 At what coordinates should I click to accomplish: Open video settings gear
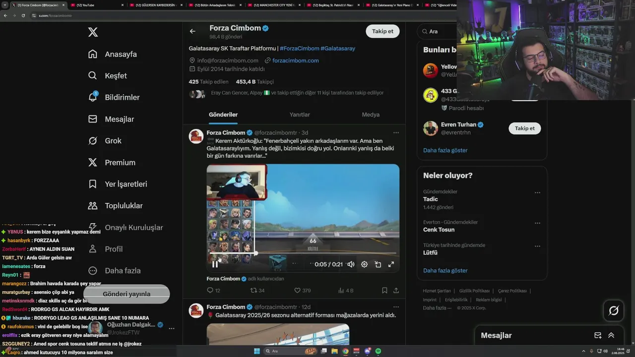(364, 264)
